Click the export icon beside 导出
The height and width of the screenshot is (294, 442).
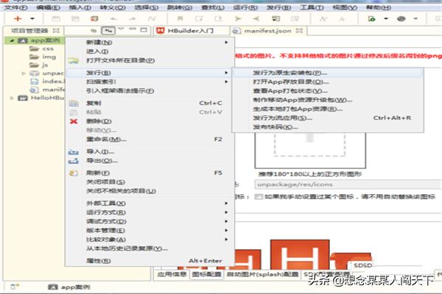pos(73,160)
